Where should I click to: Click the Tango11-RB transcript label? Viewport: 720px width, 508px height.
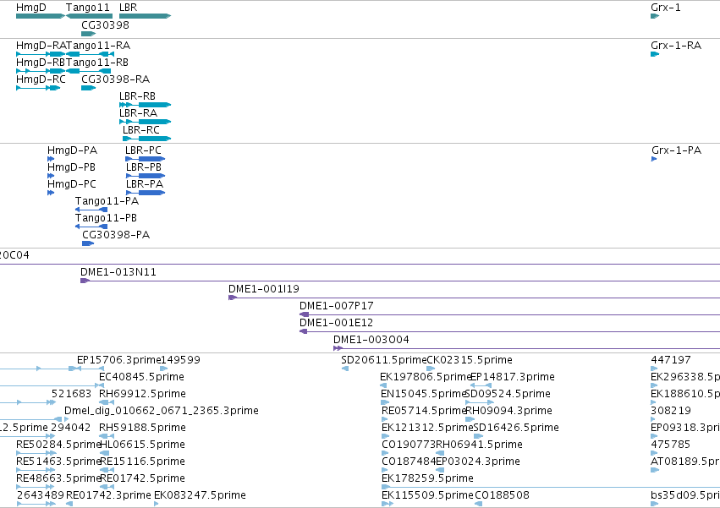[x=97, y=63]
